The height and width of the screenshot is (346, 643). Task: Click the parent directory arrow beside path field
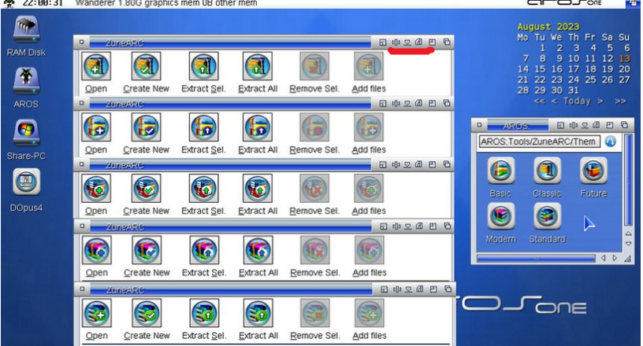point(610,142)
